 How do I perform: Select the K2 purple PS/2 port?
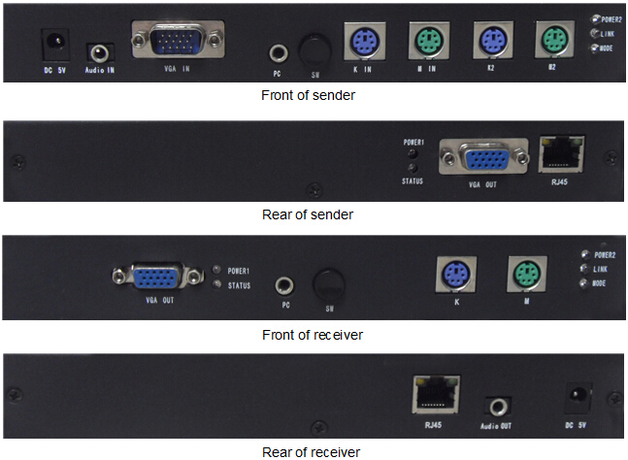[x=493, y=40]
